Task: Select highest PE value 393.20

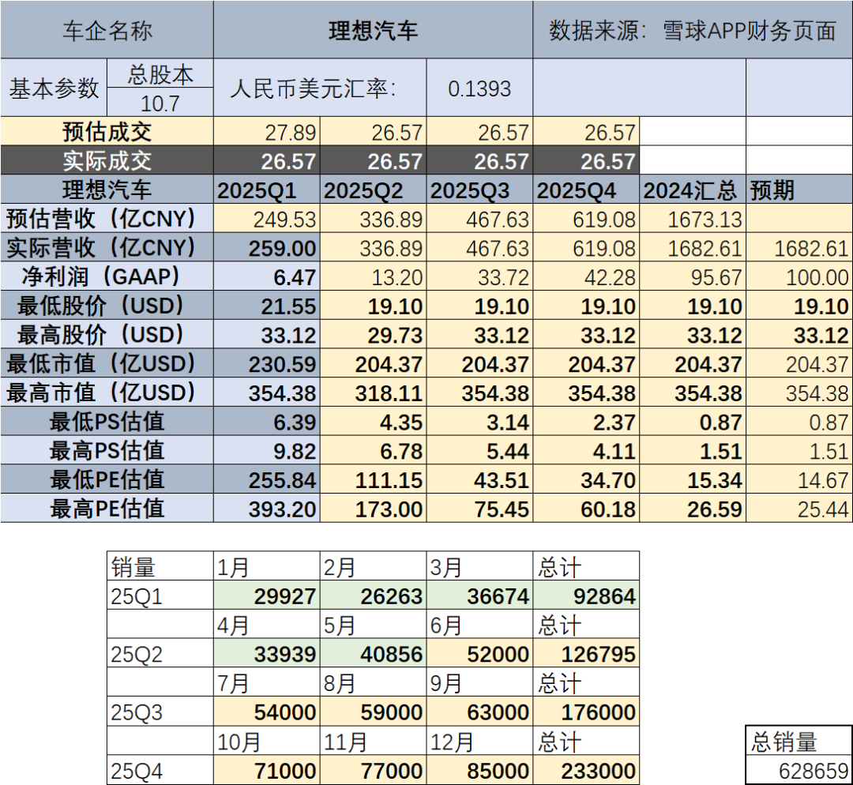Action: [267, 508]
